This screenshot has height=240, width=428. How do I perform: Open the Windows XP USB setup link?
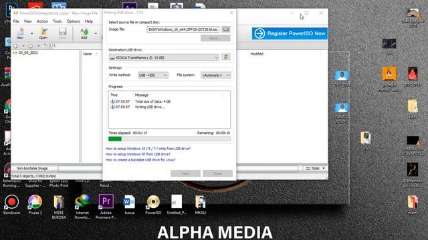(x=138, y=154)
